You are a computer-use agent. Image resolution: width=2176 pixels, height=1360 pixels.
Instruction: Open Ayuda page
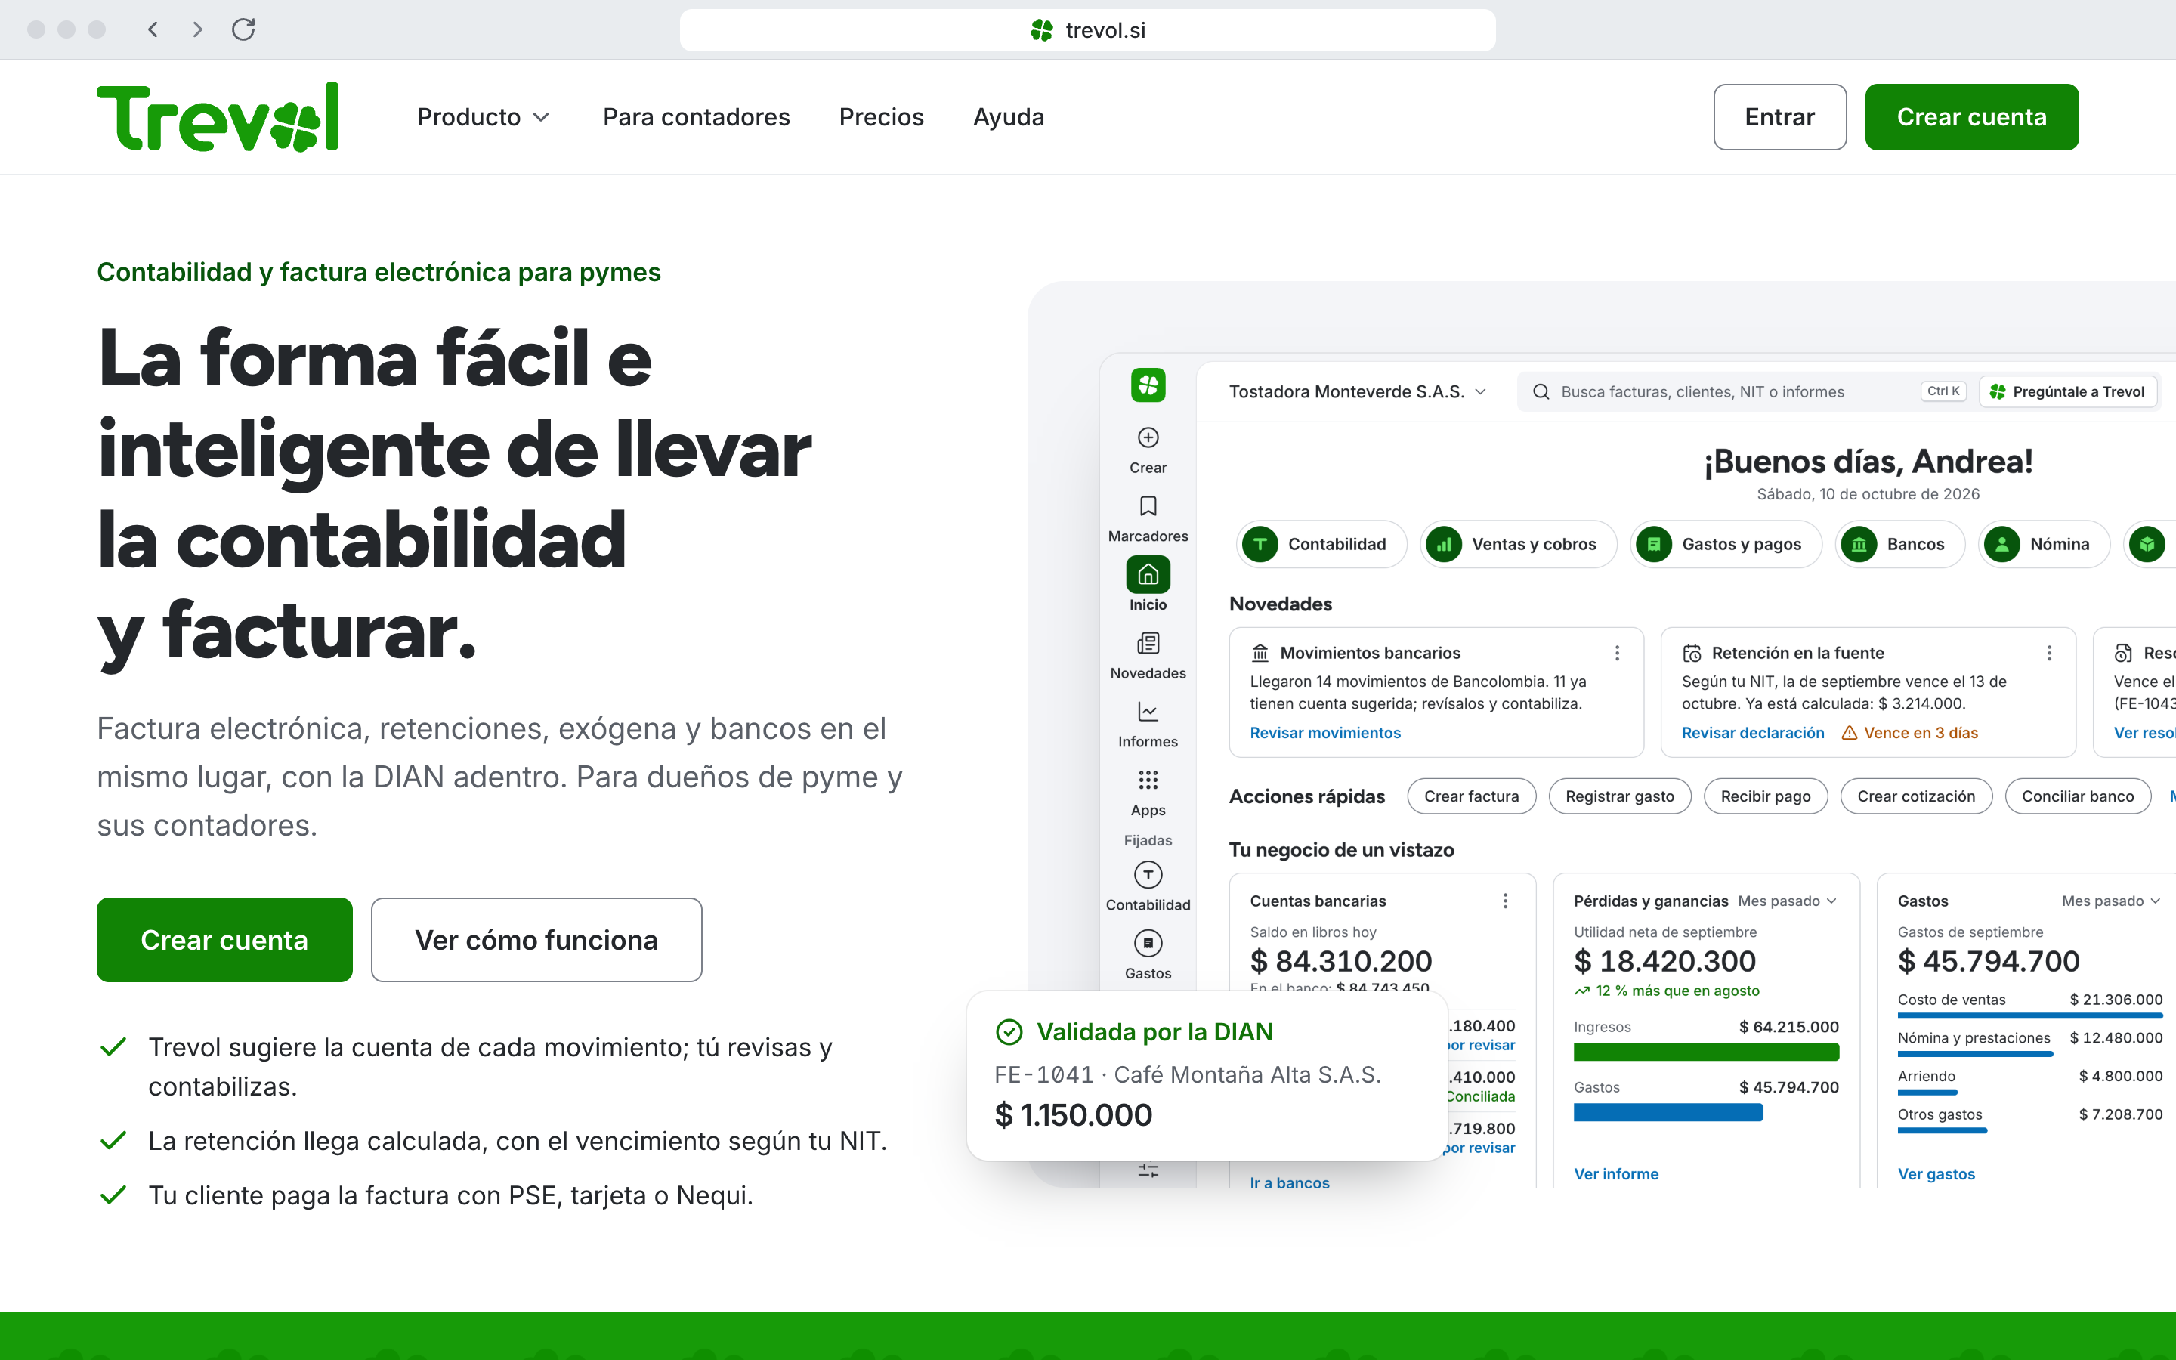point(1008,117)
